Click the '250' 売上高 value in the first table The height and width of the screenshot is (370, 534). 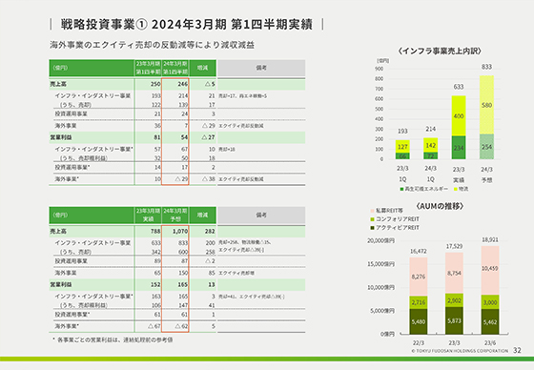(155, 84)
